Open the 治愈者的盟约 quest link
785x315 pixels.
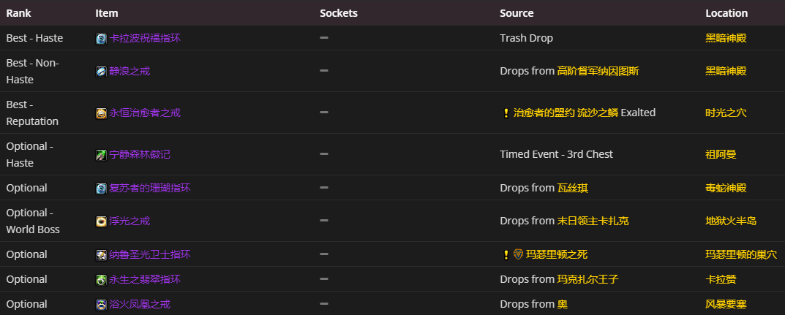(543, 113)
